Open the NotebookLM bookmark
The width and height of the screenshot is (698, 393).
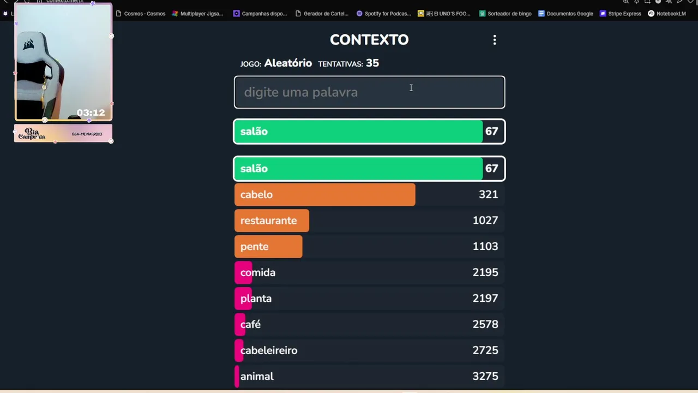click(666, 14)
